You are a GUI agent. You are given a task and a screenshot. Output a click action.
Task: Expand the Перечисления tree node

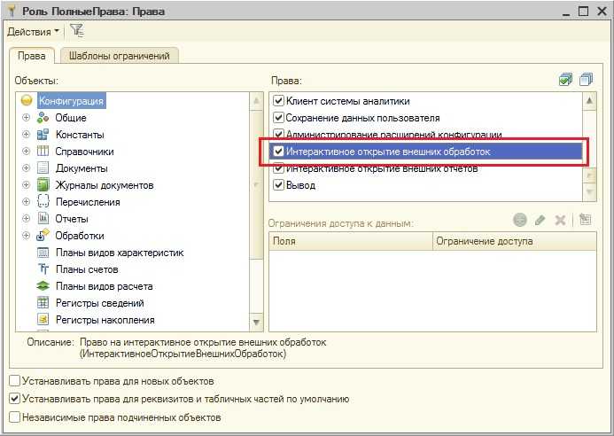pos(27,201)
